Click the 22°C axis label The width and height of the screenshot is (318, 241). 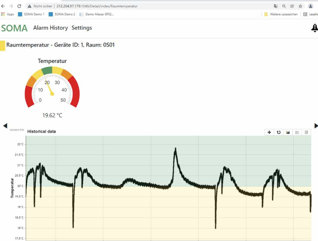click(20, 144)
